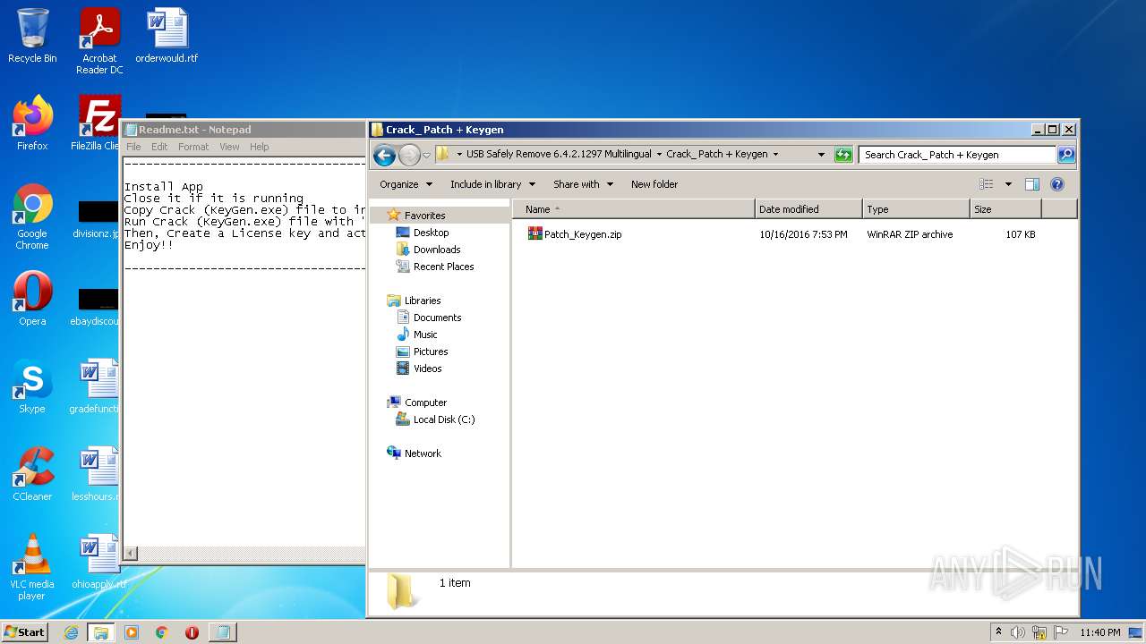Click Notepad horizontal scrollbar left arrow
This screenshot has width=1146, height=644.
pos(131,555)
